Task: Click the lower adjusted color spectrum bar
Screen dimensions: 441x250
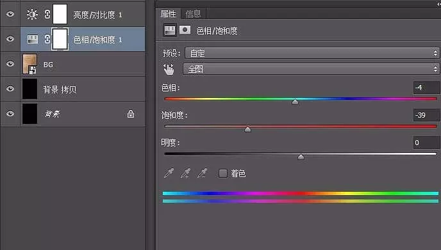Action: (301, 201)
